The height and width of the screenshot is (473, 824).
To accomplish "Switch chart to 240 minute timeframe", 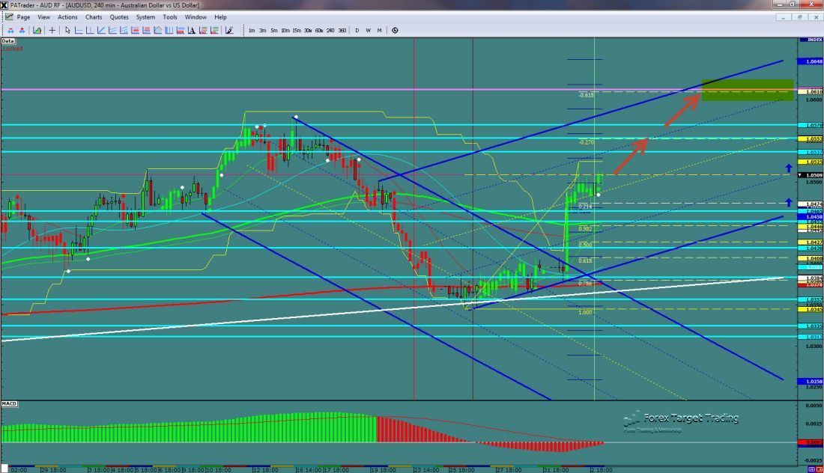I will click(331, 31).
